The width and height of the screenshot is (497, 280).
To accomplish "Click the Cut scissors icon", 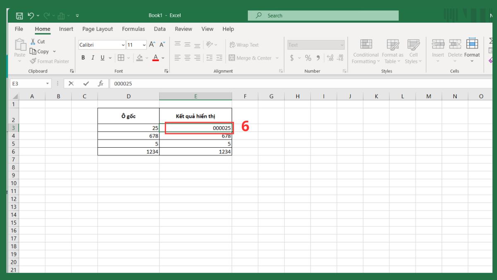I will click(x=34, y=41).
